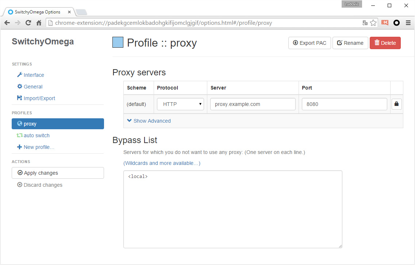Open the SwitchyOmega extension circle icon

tap(396, 23)
